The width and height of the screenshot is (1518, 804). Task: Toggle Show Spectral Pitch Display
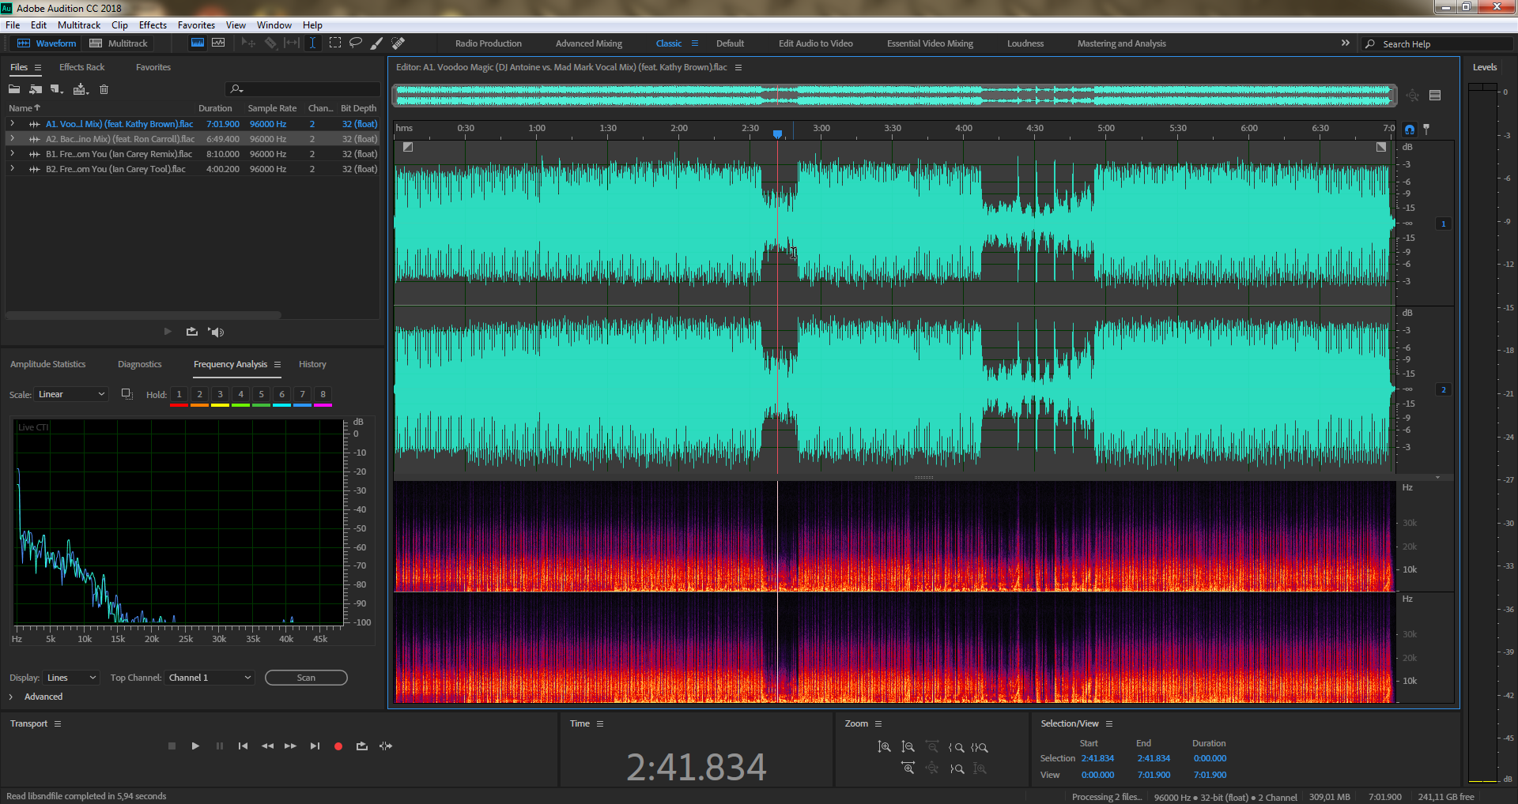[x=218, y=43]
